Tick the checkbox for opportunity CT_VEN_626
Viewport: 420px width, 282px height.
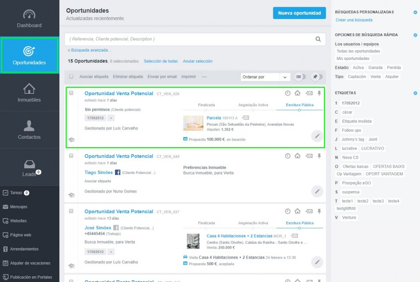pyautogui.click(x=71, y=93)
